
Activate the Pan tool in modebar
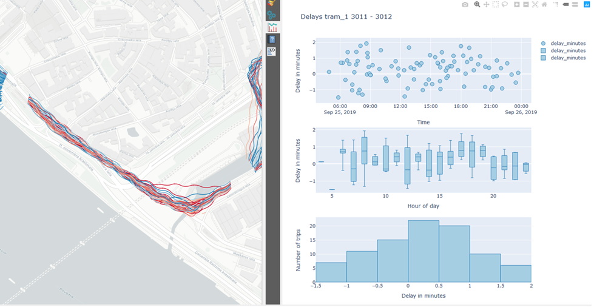click(x=486, y=4)
